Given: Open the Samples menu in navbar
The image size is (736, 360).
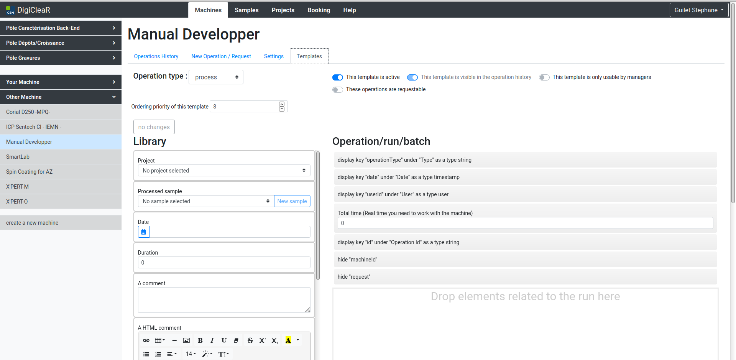Looking at the screenshot, I should tap(246, 10).
